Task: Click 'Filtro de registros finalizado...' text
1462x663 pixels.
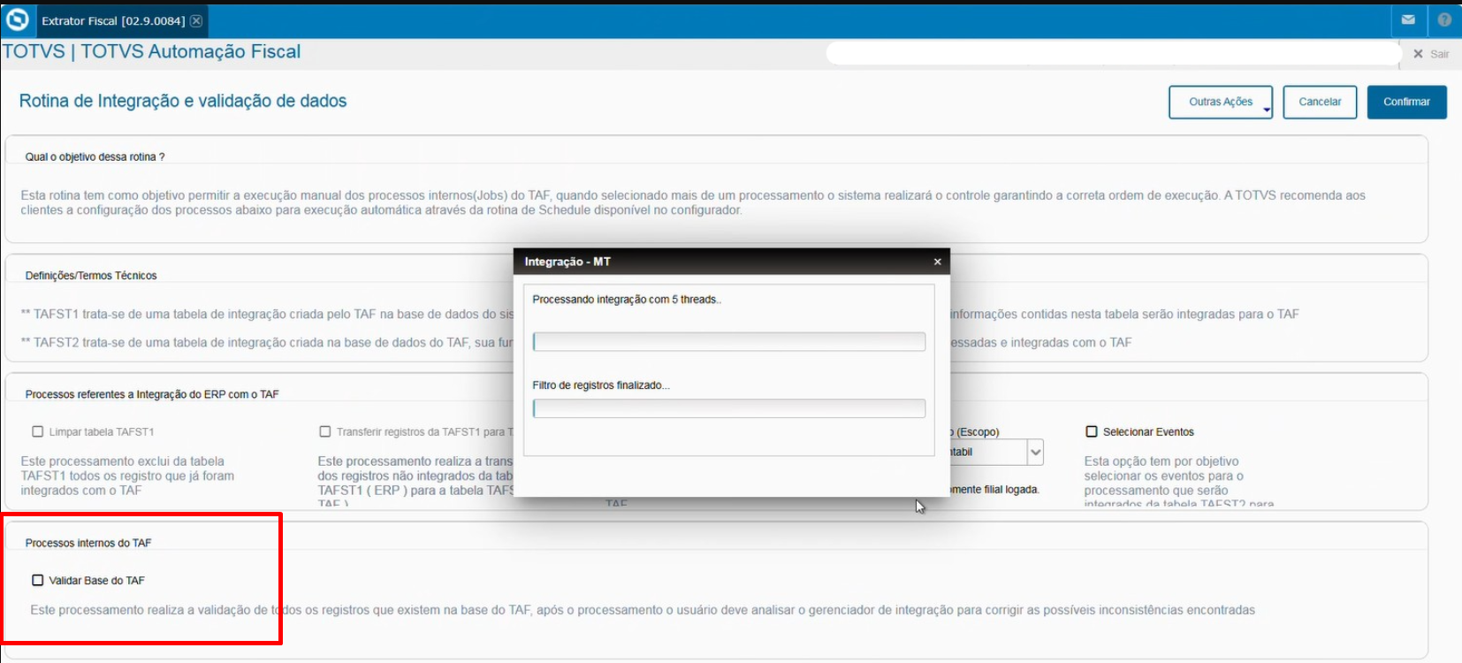Action: tap(601, 385)
